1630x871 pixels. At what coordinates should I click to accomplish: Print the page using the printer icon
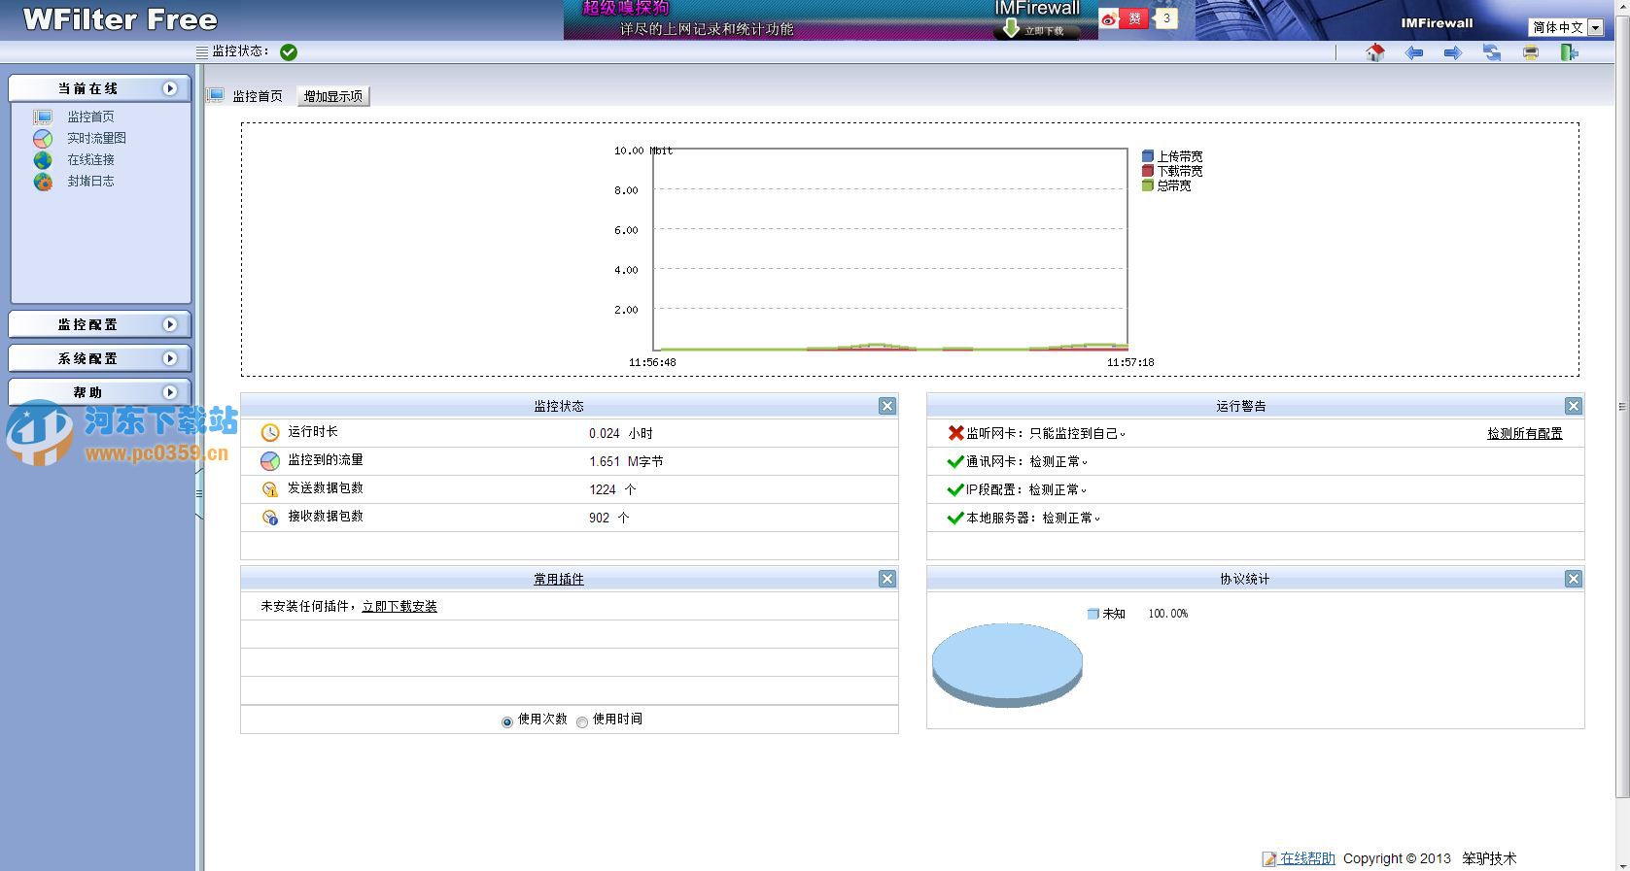(x=1531, y=52)
